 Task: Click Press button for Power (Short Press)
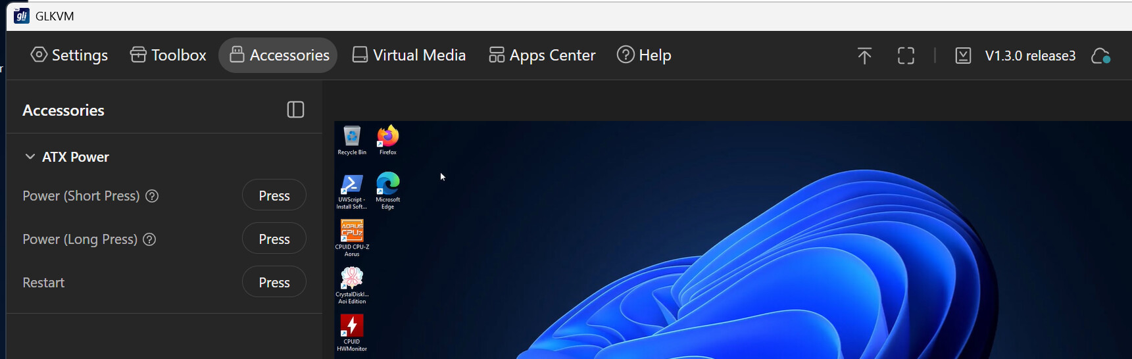pos(274,195)
